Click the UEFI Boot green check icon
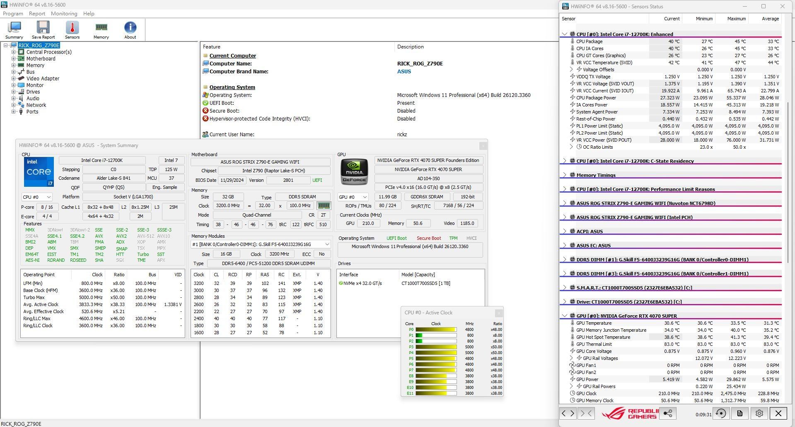The width and height of the screenshot is (795, 427). [x=205, y=103]
